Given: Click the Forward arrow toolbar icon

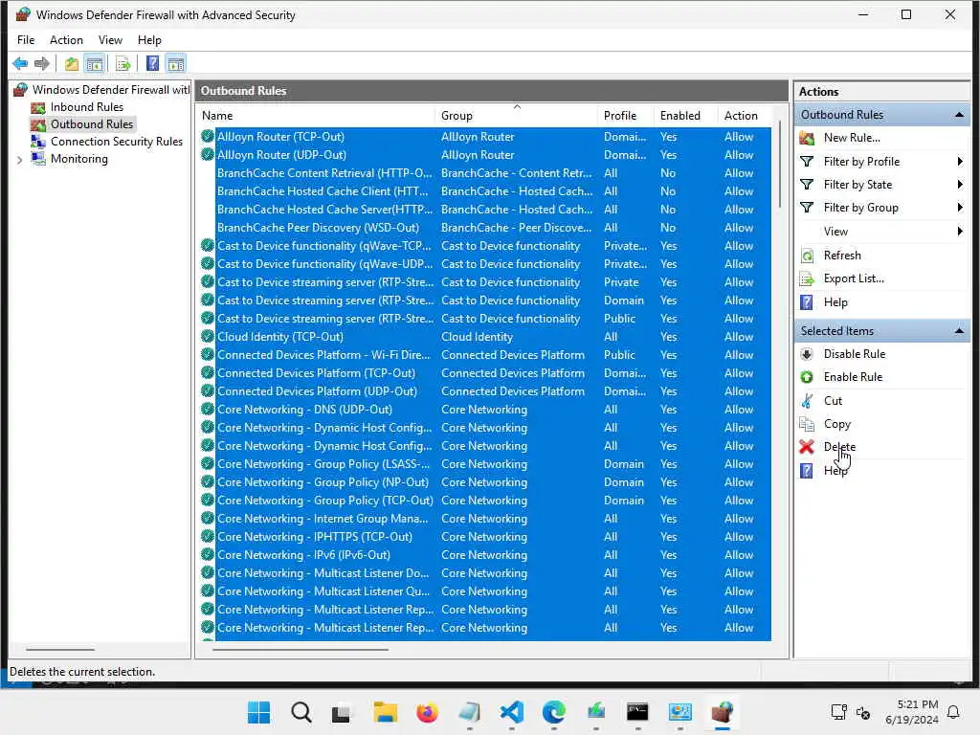Looking at the screenshot, I should pos(42,63).
